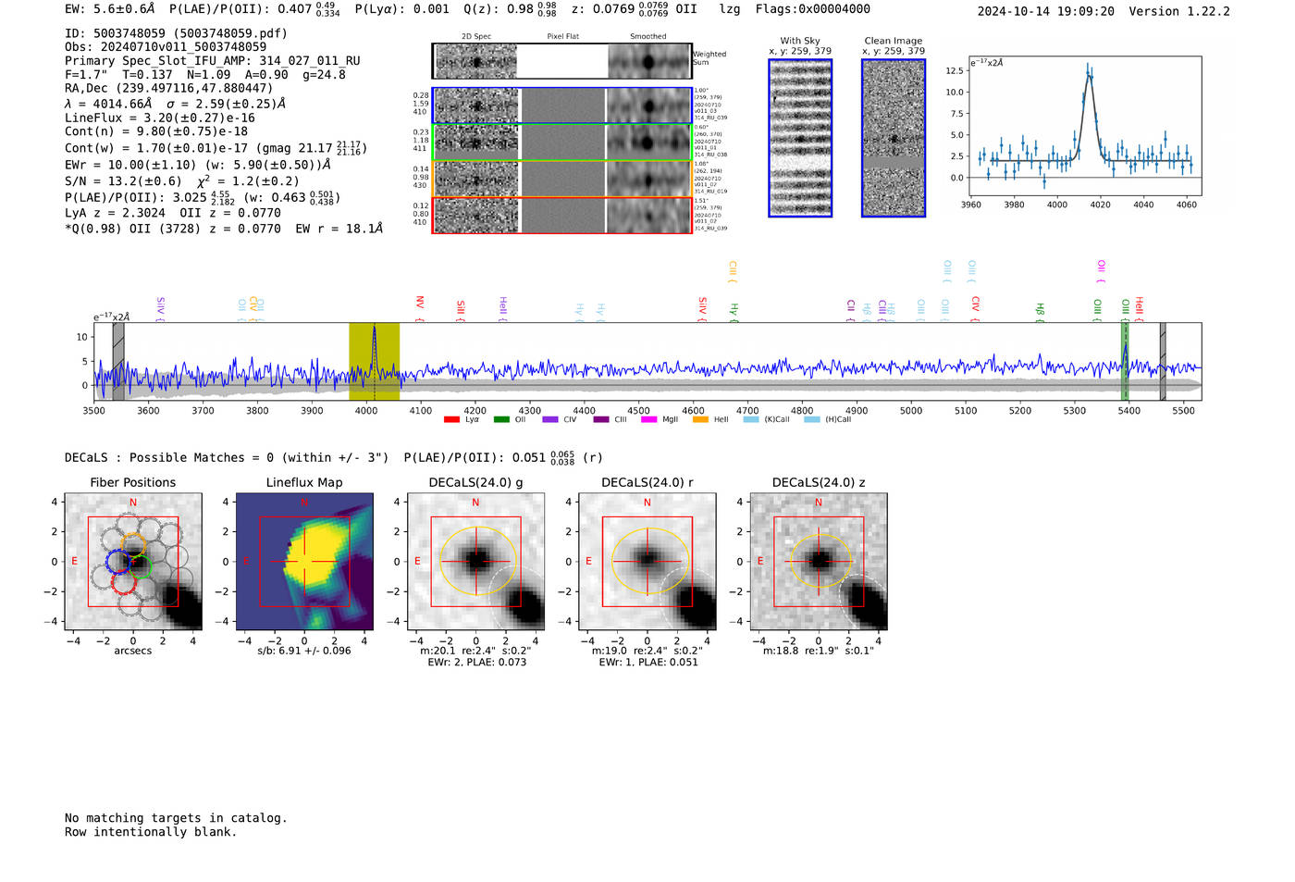
Task: Click the LineFlux = 3.20 value line
Action: coord(160,118)
